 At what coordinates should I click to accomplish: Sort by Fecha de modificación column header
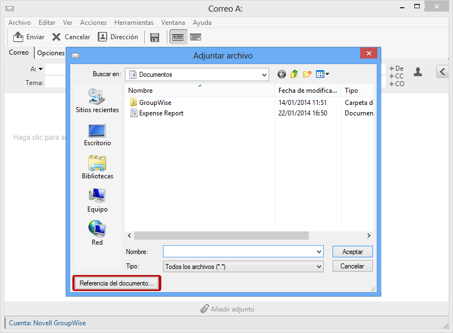(x=308, y=91)
